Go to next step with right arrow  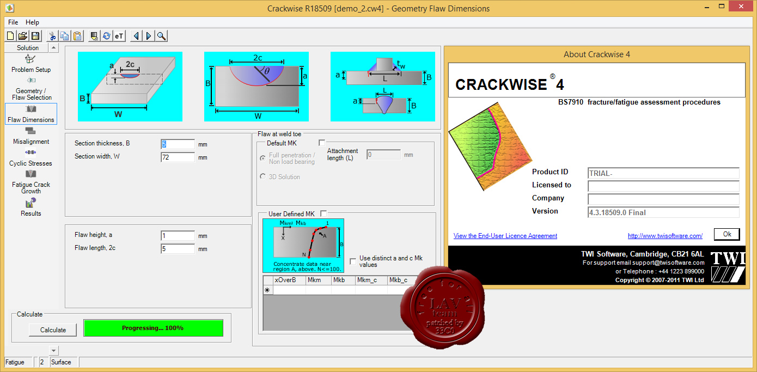(x=149, y=36)
